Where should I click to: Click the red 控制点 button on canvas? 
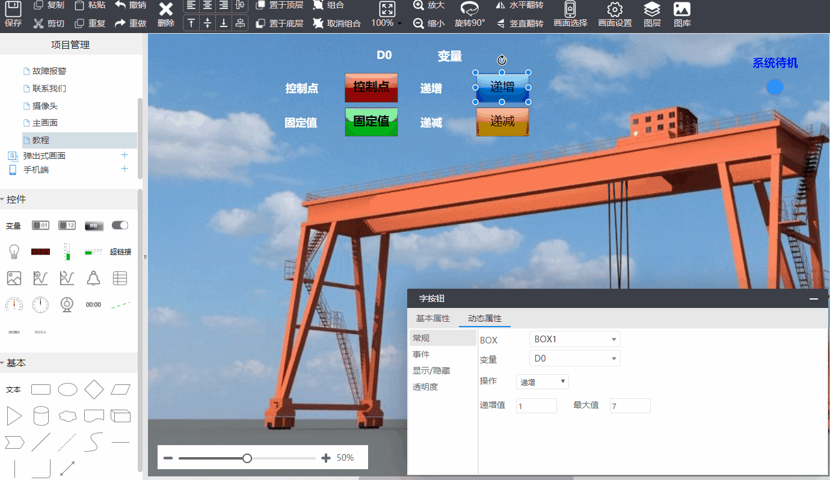point(371,88)
